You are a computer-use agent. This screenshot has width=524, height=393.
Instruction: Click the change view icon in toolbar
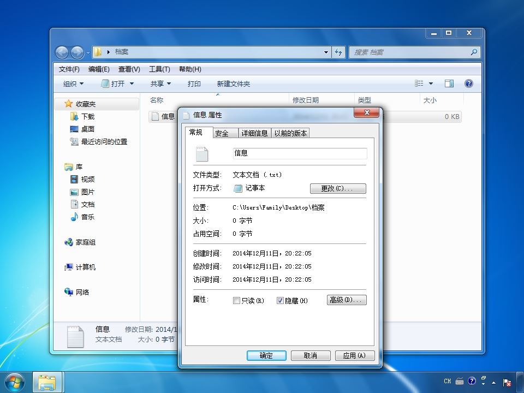419,84
